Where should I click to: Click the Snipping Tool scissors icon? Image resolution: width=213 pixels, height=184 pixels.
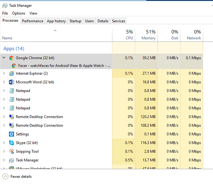tap(11, 151)
